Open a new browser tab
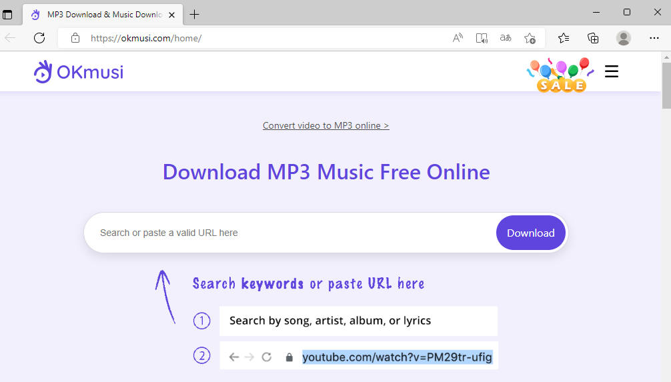Viewport: 671px width, 382px height. point(194,15)
